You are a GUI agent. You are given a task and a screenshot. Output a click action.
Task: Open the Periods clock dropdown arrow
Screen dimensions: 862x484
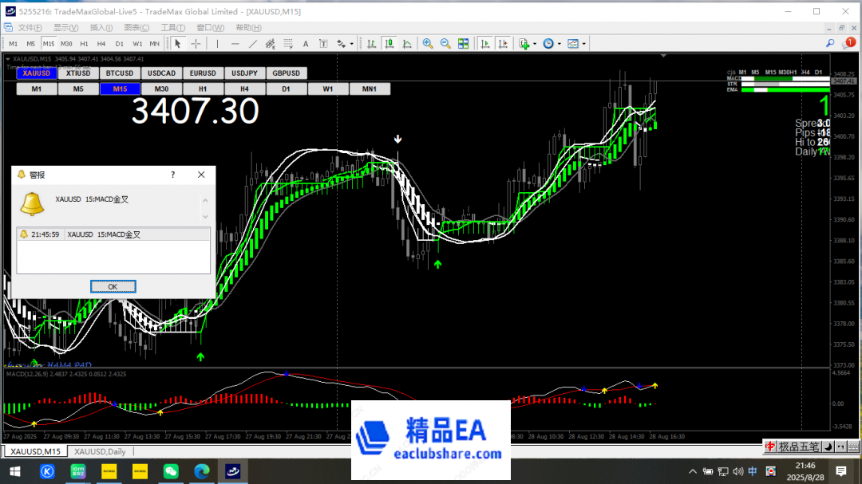[560, 43]
